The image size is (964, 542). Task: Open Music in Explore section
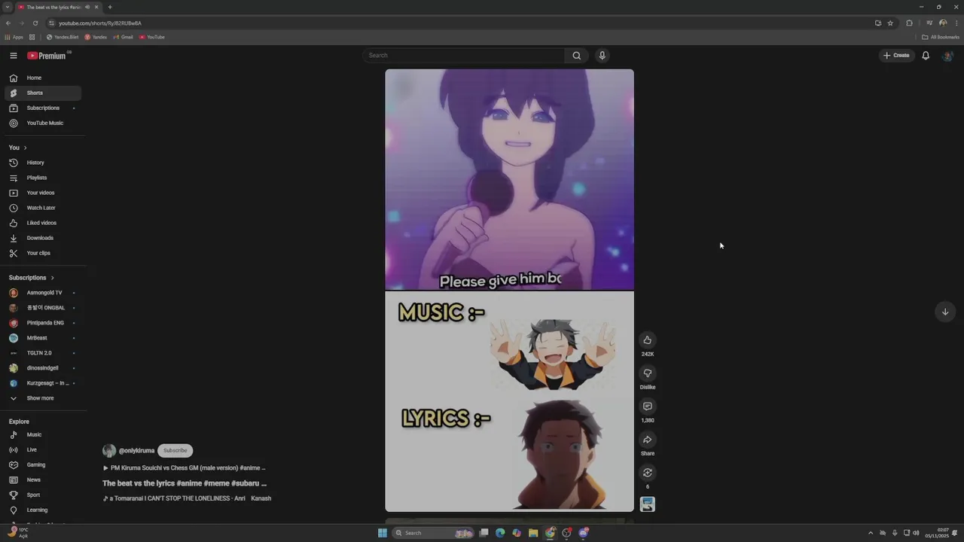pos(43,435)
